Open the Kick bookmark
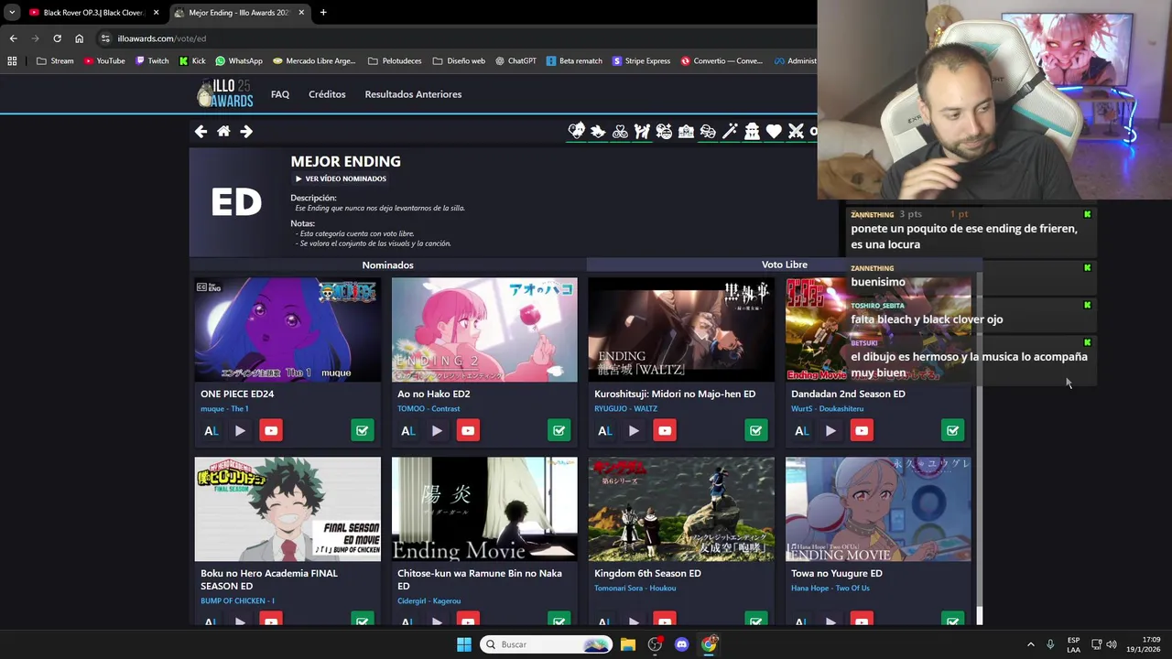1172x659 pixels. (192, 61)
